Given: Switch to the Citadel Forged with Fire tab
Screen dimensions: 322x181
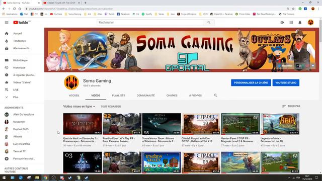Looking at the screenshot, I should tap(61, 3).
